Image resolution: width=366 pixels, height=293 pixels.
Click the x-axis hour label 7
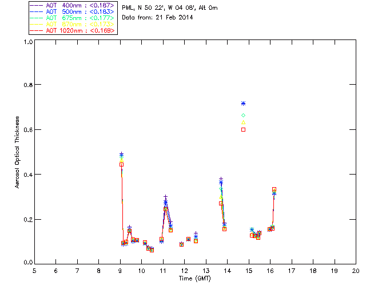tap(77, 271)
